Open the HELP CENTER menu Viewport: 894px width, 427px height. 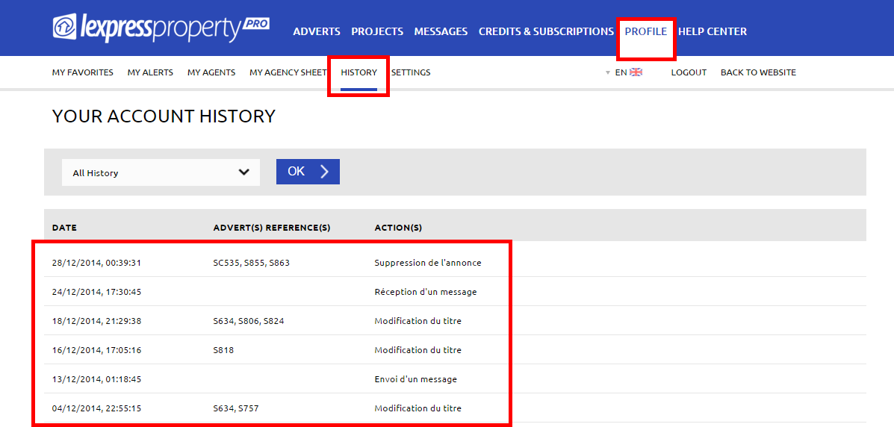[712, 31]
